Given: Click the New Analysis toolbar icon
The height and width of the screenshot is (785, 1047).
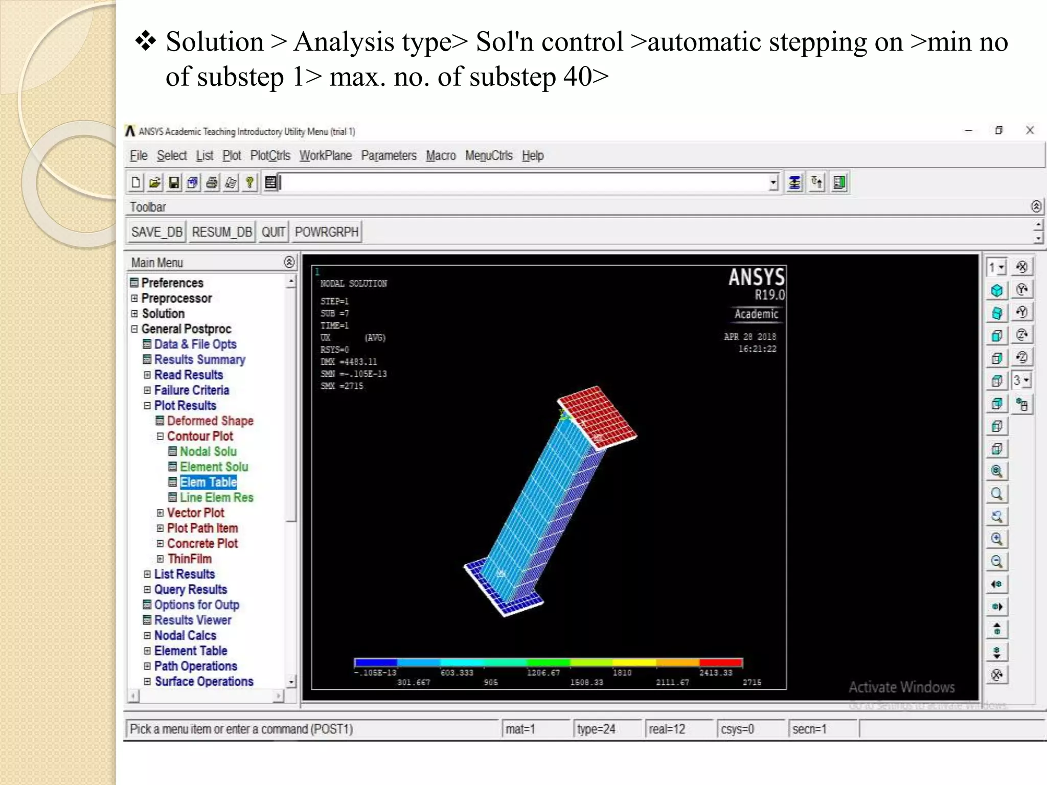Looking at the screenshot, I should point(136,182).
